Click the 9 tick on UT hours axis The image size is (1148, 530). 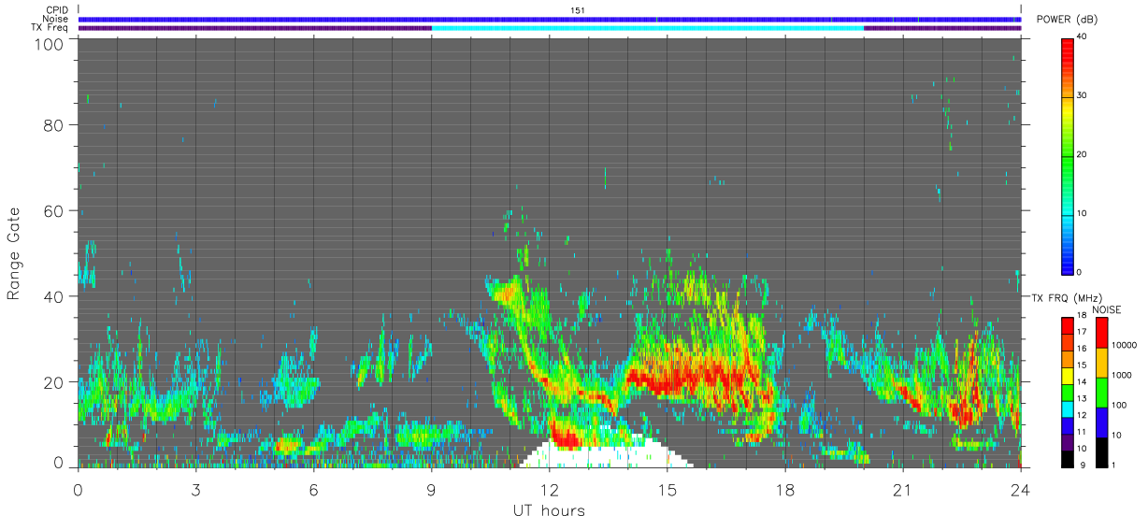point(431,489)
